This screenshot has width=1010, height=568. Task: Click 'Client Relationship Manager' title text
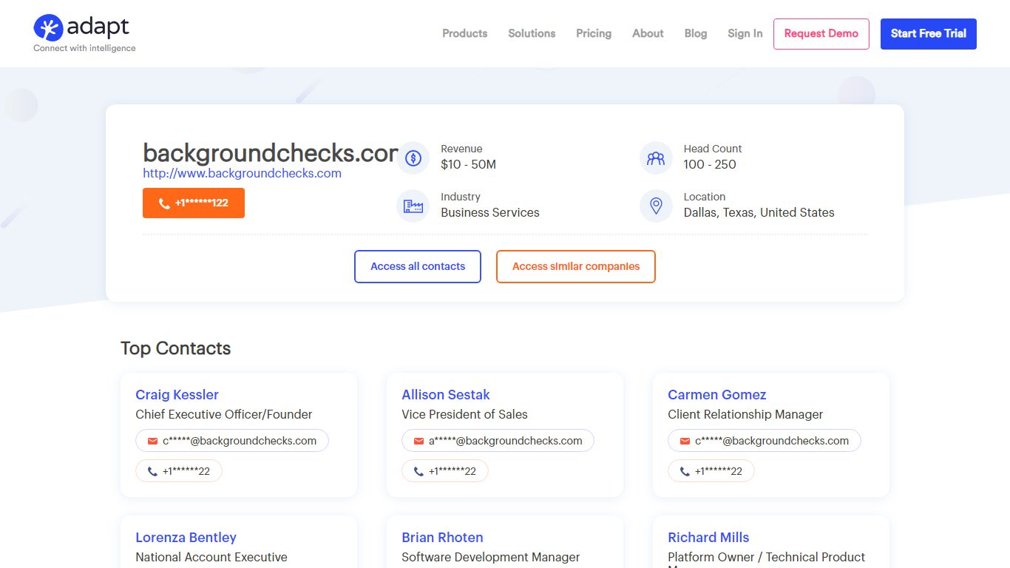[745, 414]
